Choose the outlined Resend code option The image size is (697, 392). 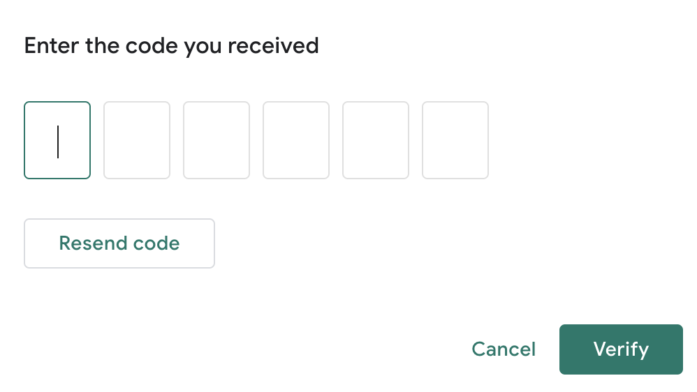coord(119,243)
